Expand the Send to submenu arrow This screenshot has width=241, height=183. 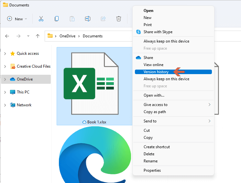210,121
